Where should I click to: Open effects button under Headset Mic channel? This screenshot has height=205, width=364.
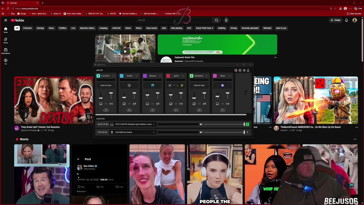coord(199,110)
